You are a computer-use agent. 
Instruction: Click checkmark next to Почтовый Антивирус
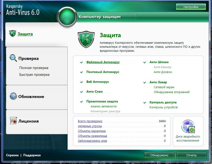coord(82,72)
